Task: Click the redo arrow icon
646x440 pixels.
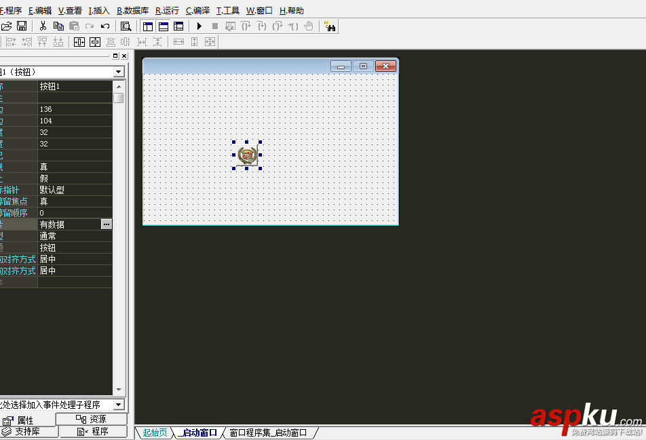Action: click(x=90, y=26)
